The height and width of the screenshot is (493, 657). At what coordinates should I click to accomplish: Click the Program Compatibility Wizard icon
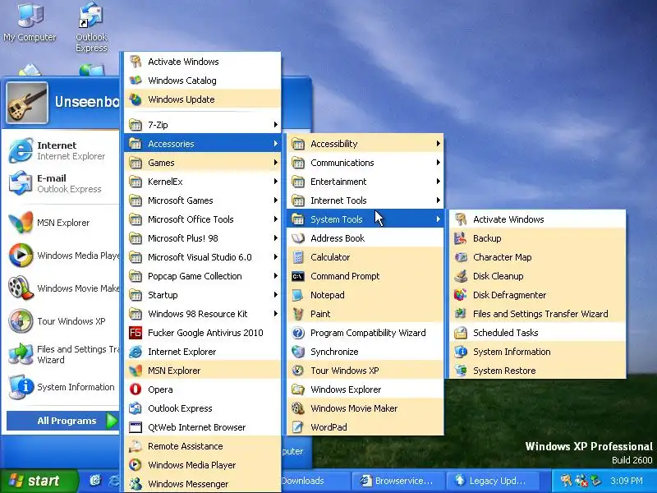pos(298,333)
